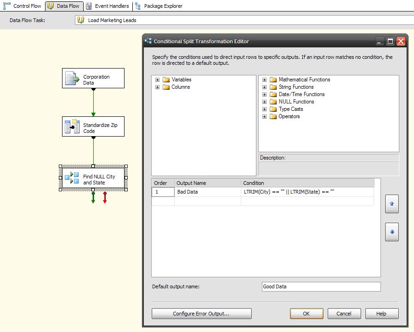Click the Date/Time Functions folder icon
414x332 pixels.
click(x=273, y=94)
